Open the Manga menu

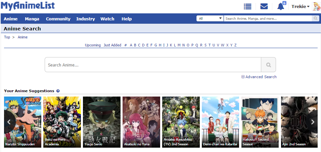(x=32, y=19)
